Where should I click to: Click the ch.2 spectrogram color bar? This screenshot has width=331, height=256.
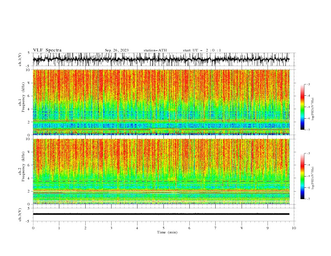[x=303, y=176]
